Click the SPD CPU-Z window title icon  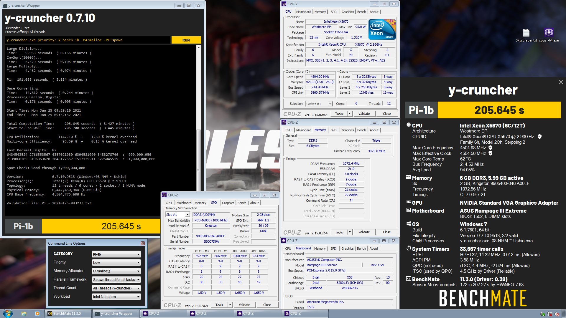(x=164, y=195)
